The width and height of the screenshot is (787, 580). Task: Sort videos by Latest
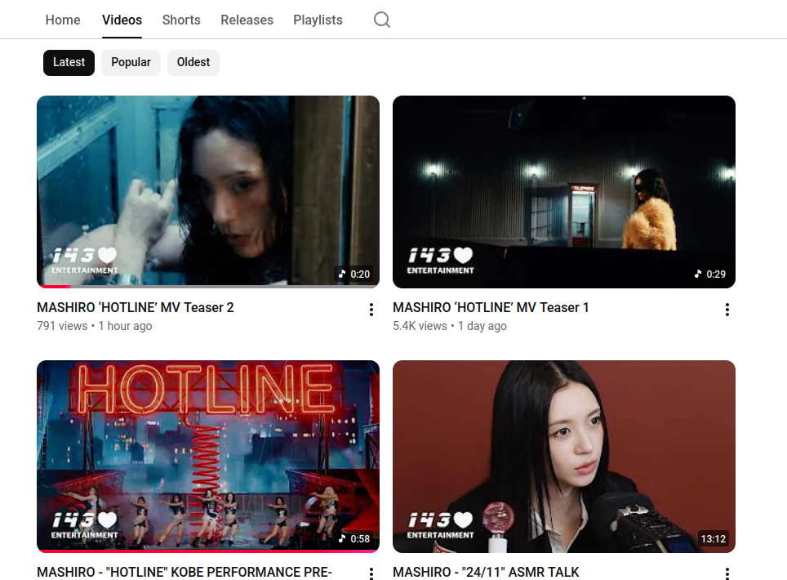click(69, 63)
